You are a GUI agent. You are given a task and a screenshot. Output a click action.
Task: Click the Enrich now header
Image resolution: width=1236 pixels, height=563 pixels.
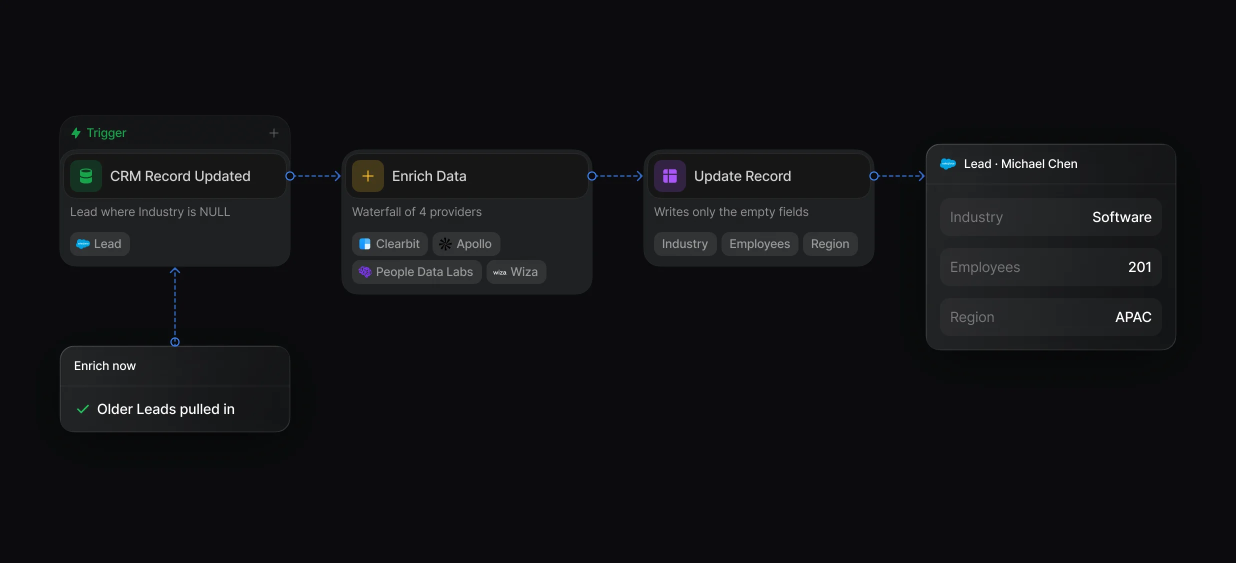click(175, 366)
